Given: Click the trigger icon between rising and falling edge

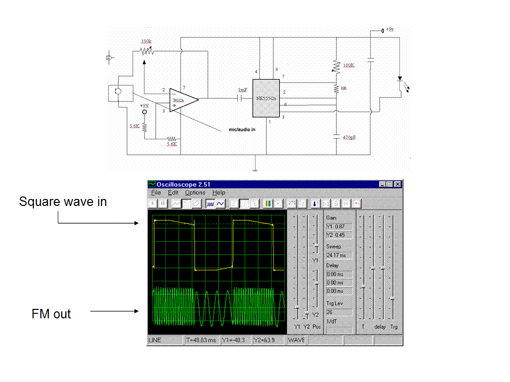Looking at the screenshot, I should (x=244, y=203).
